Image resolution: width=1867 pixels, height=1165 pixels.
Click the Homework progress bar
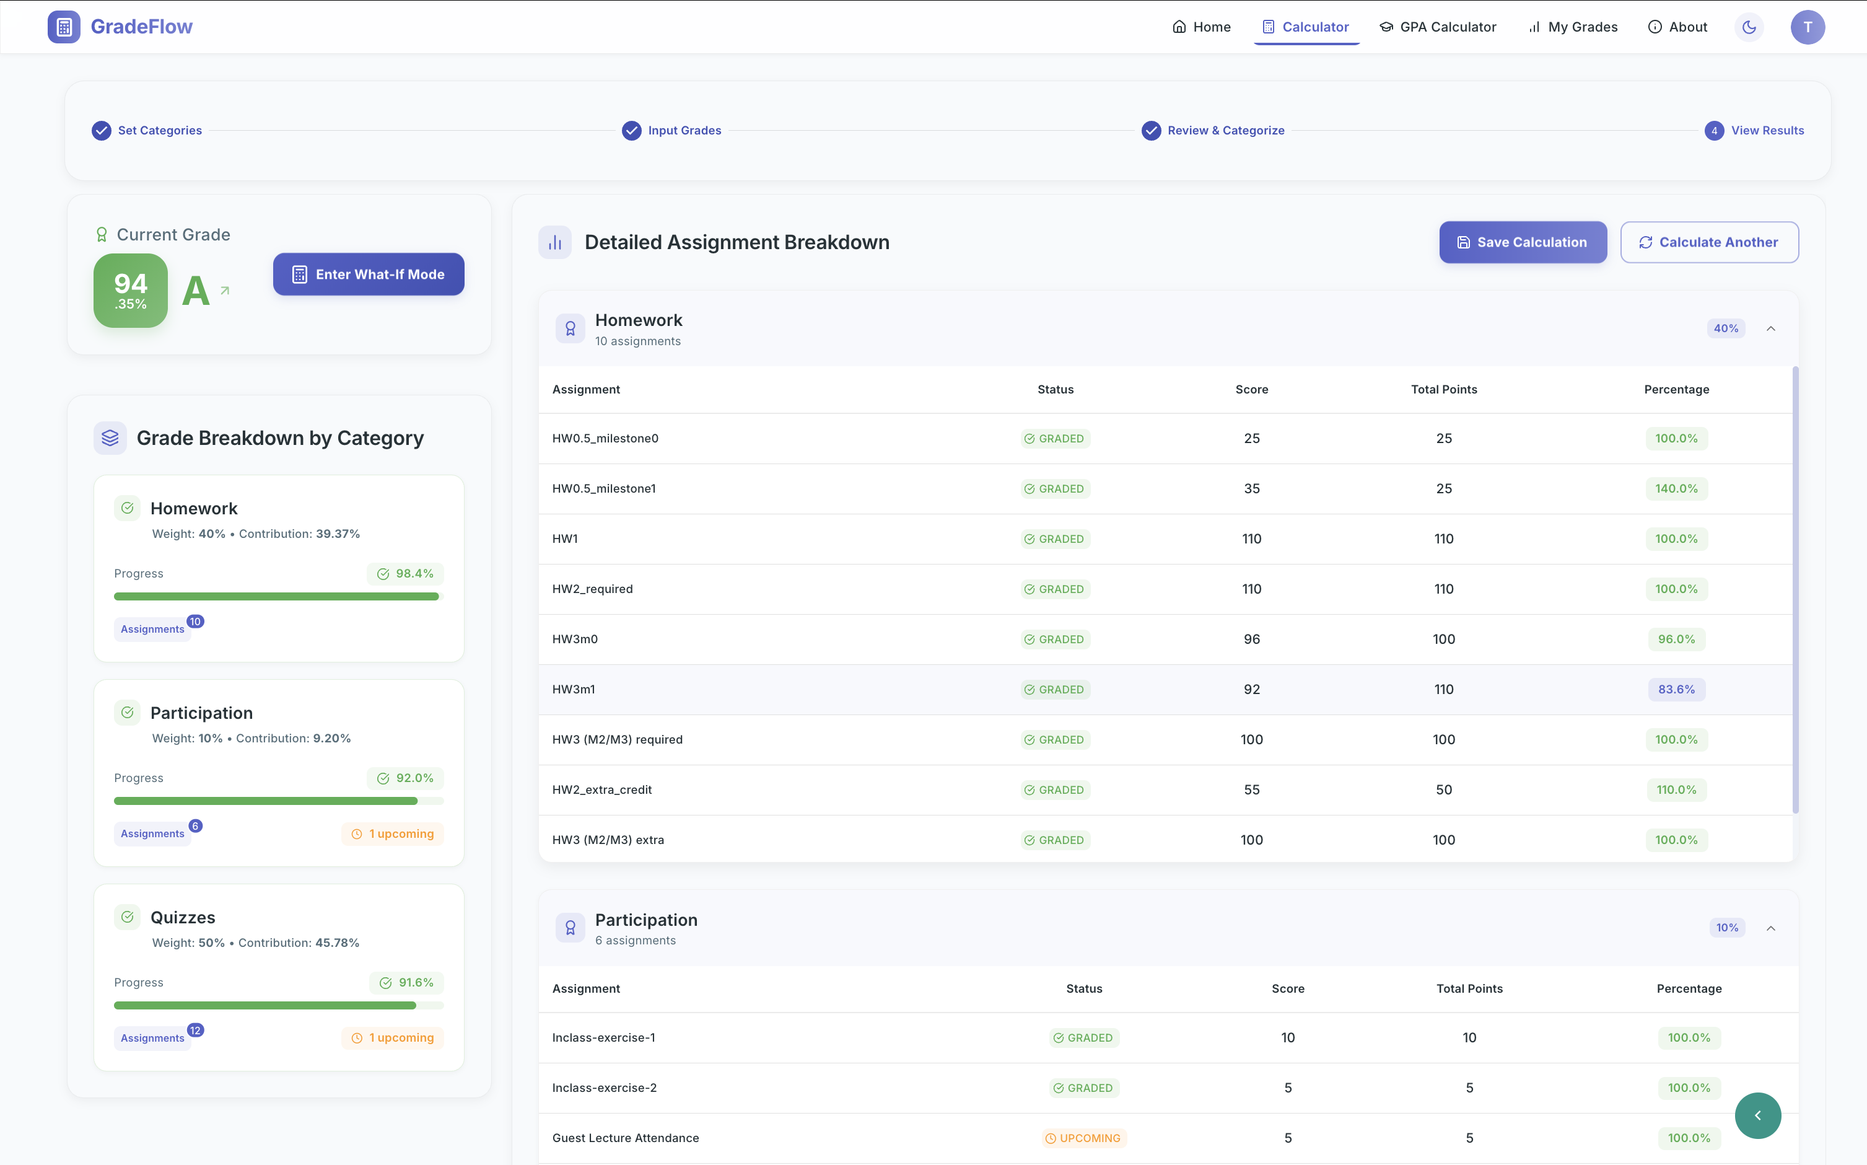(278, 596)
